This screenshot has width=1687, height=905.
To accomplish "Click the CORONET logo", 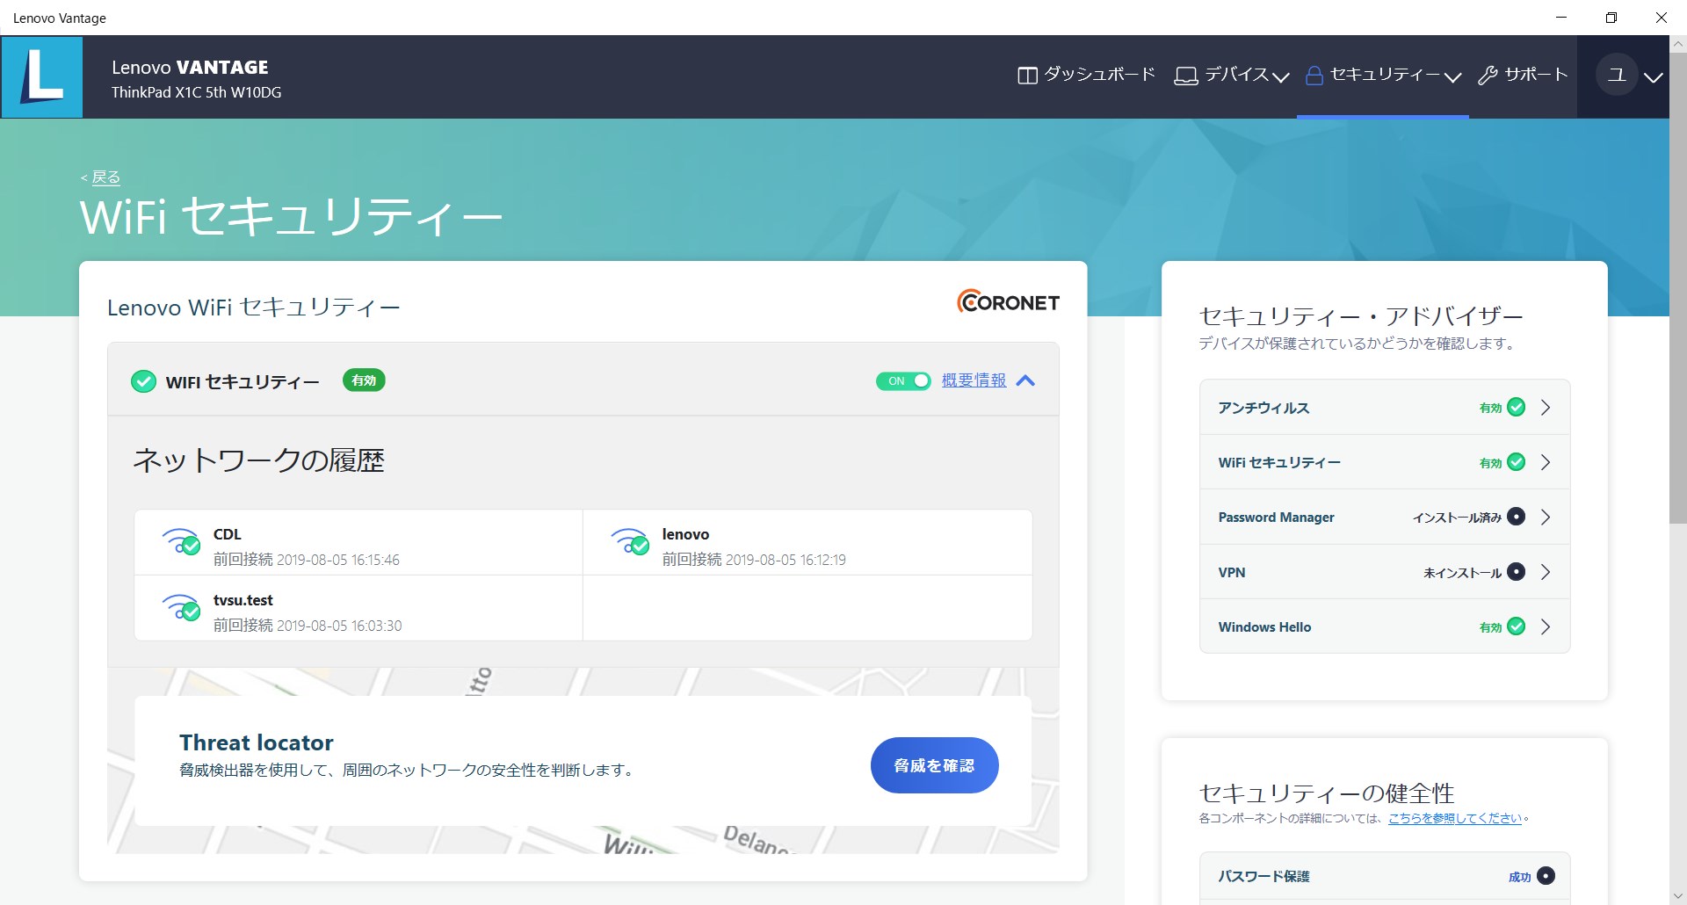I will tap(1007, 302).
